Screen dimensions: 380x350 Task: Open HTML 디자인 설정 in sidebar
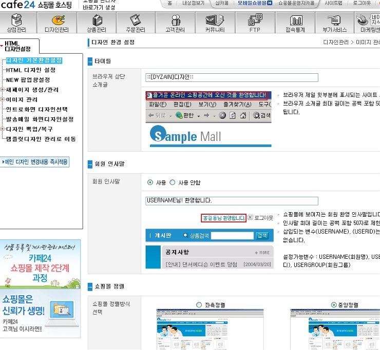pos(31,70)
